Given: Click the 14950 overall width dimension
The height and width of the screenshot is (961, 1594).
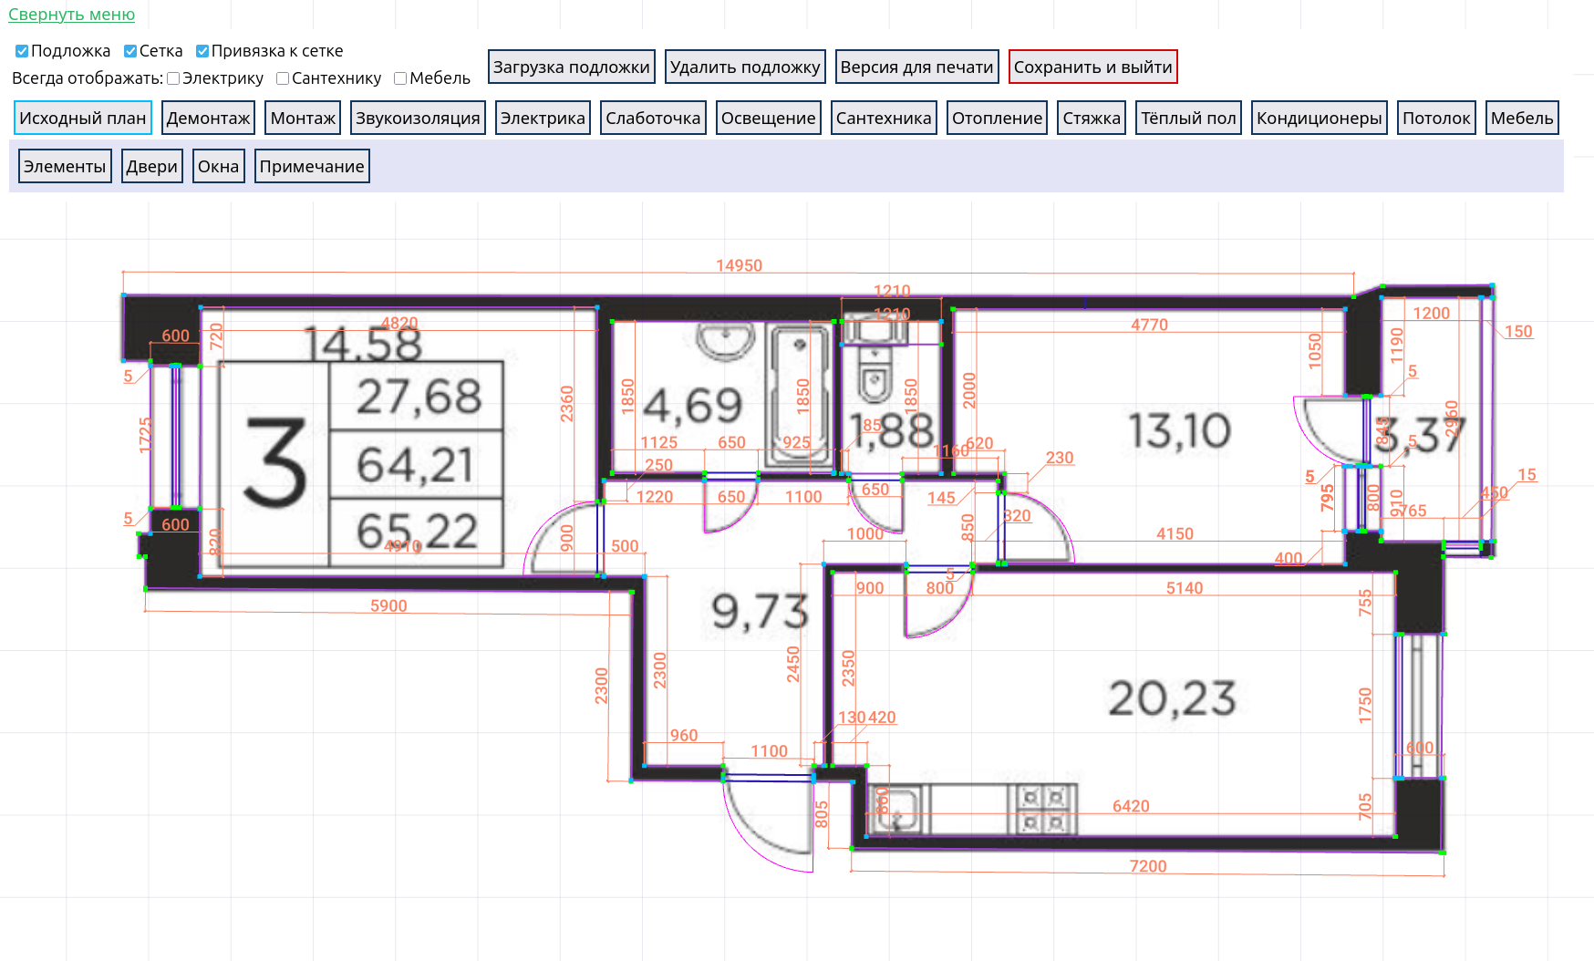Looking at the screenshot, I should click(739, 265).
